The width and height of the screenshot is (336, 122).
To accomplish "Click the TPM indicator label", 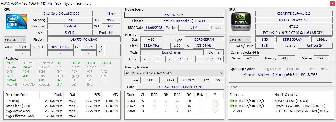I will click(x=311, y=69).
